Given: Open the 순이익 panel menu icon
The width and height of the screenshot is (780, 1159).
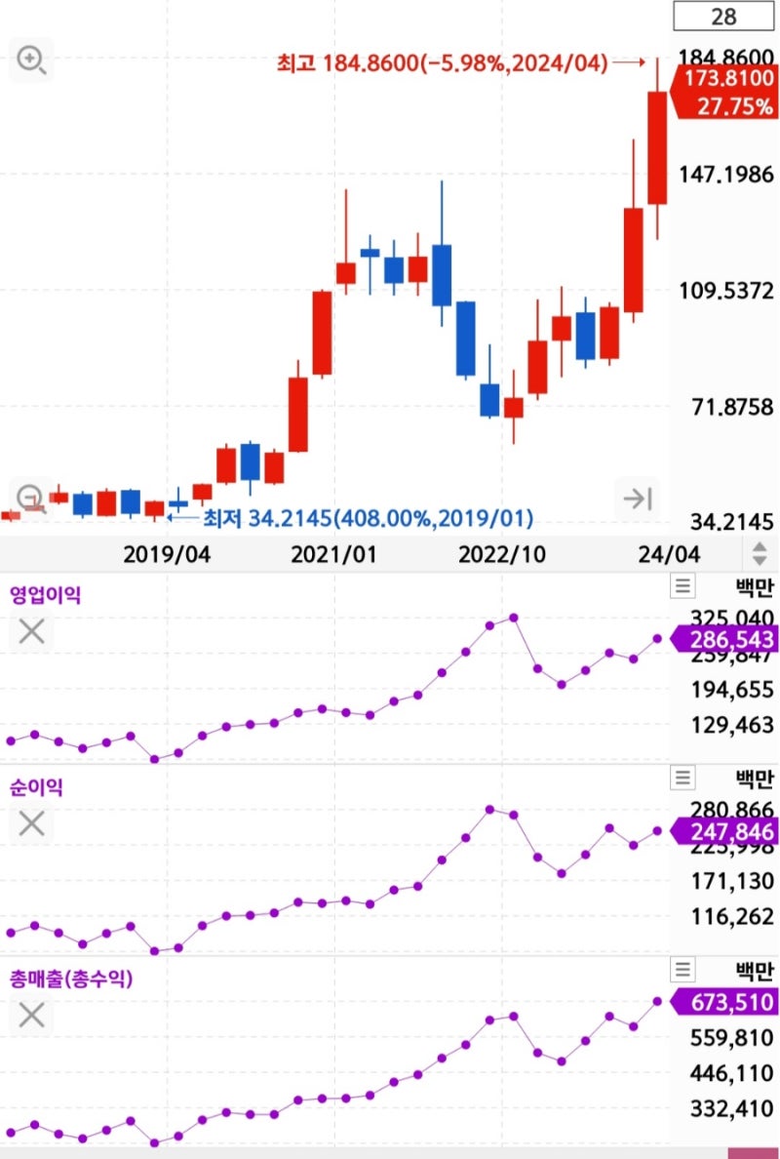Looking at the screenshot, I should pos(682,777).
